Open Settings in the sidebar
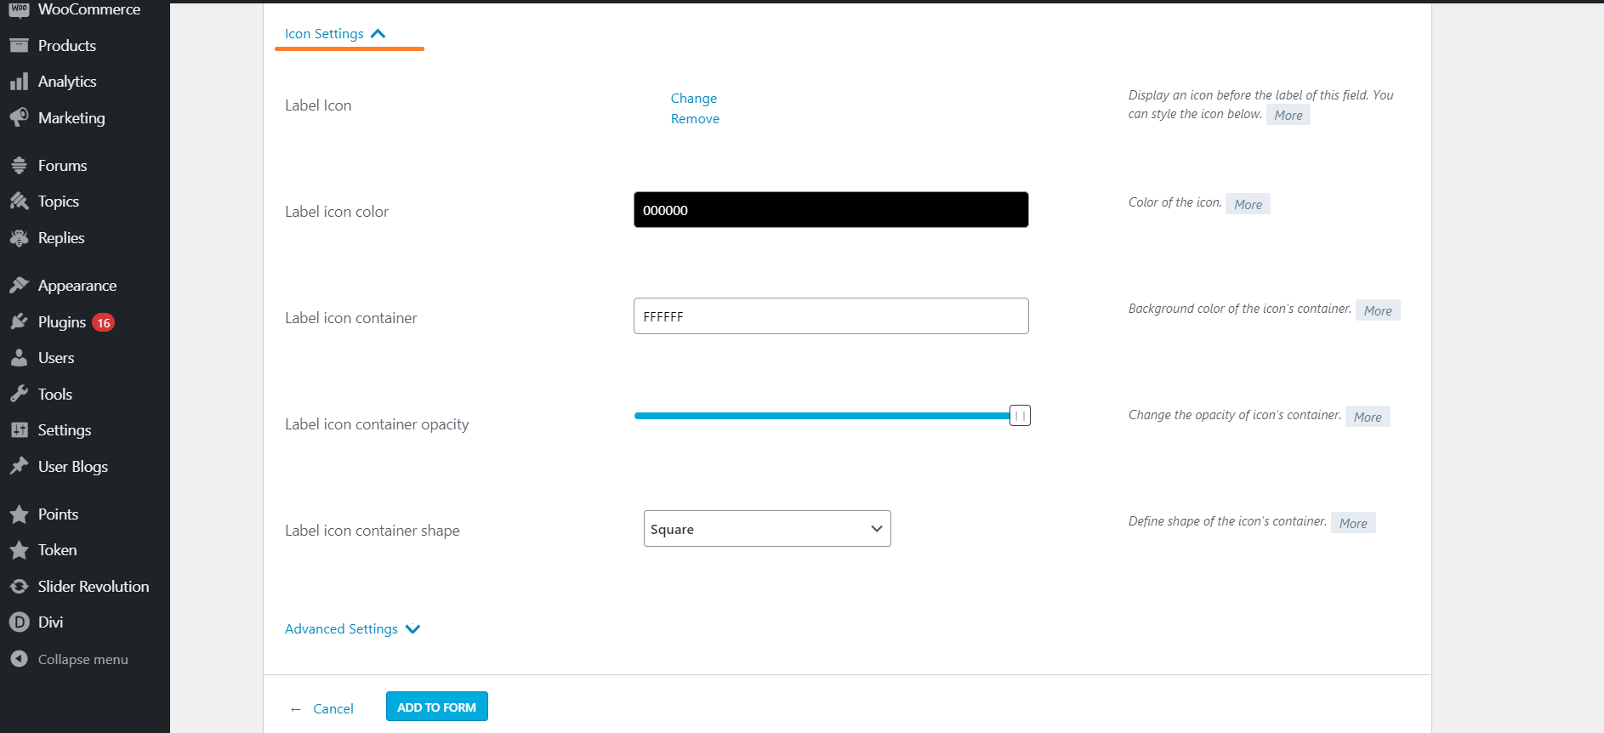Screen dimensions: 1604x733 coord(64,430)
